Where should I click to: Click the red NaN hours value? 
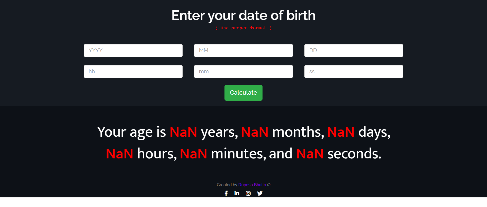[x=119, y=154]
